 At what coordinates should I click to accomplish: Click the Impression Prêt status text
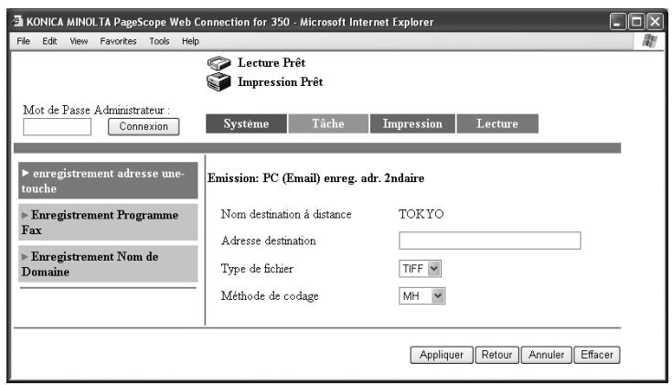[x=281, y=82]
